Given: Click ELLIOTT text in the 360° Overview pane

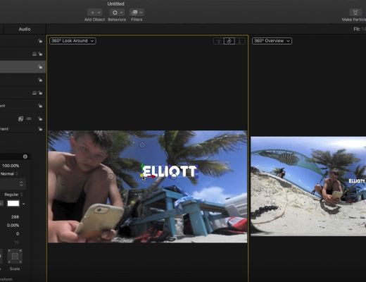Looking at the screenshot, I should tap(357, 181).
